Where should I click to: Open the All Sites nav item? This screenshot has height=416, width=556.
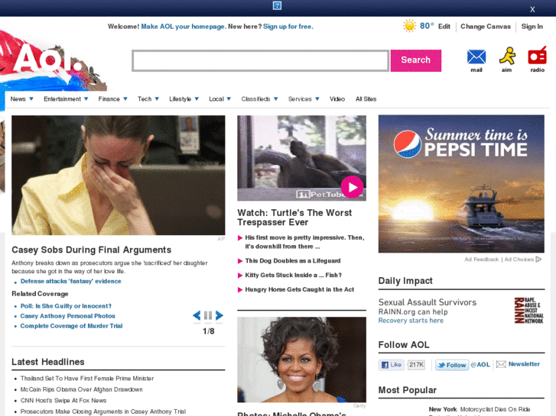pyautogui.click(x=366, y=99)
